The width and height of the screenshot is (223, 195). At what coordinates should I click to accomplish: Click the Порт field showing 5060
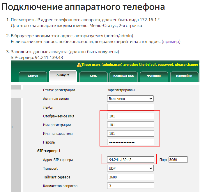[178, 160]
